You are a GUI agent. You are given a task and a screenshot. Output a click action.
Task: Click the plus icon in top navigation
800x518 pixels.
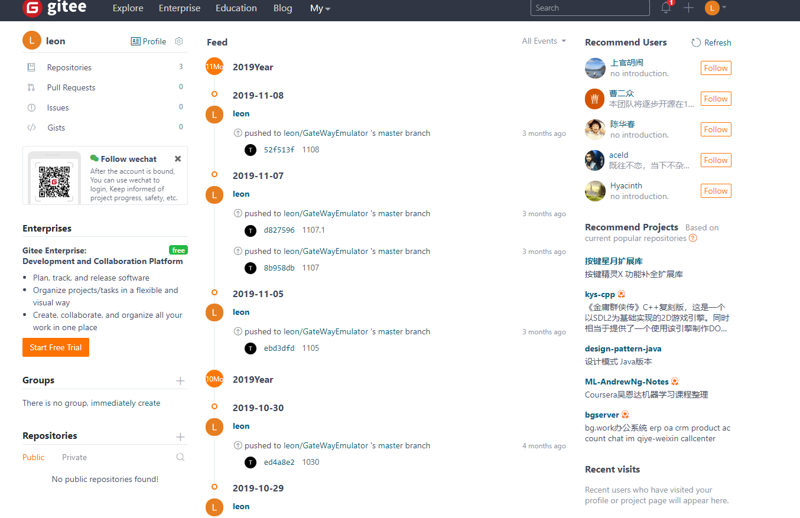tap(688, 8)
